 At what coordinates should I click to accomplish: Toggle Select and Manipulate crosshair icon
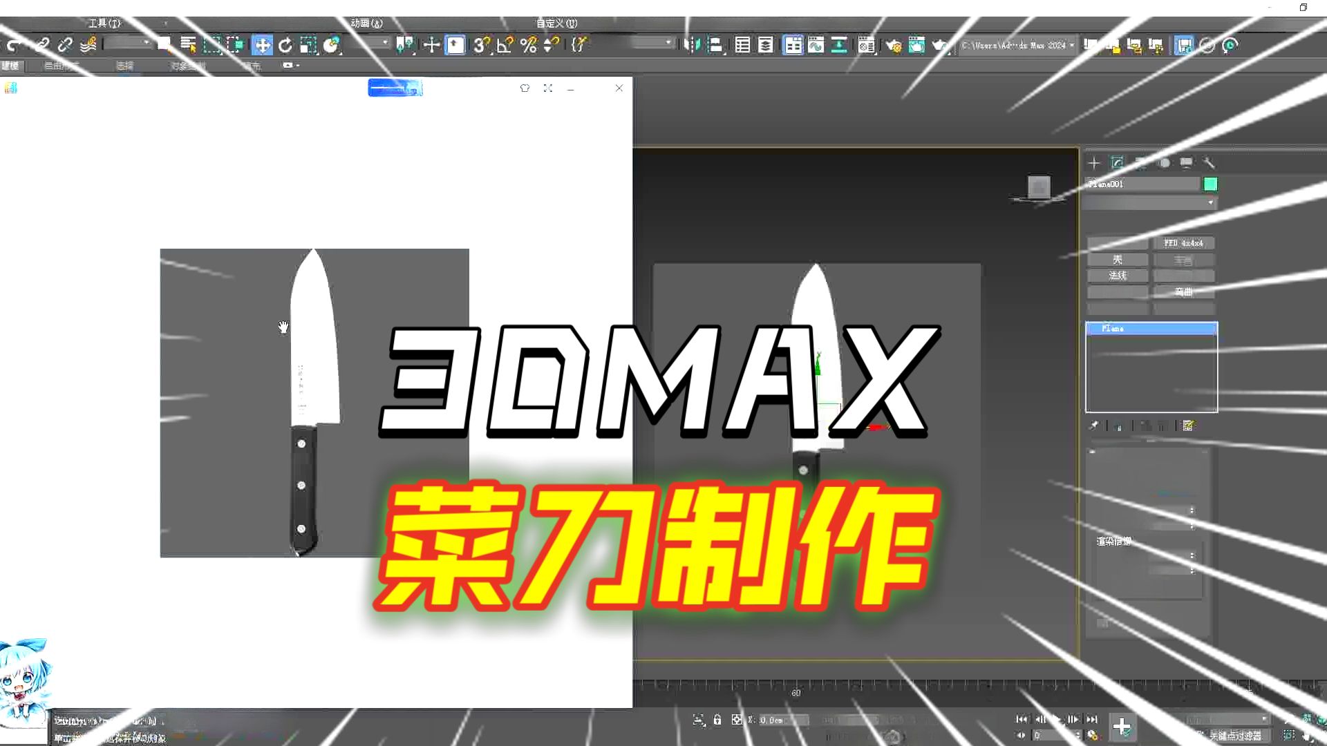tap(431, 46)
